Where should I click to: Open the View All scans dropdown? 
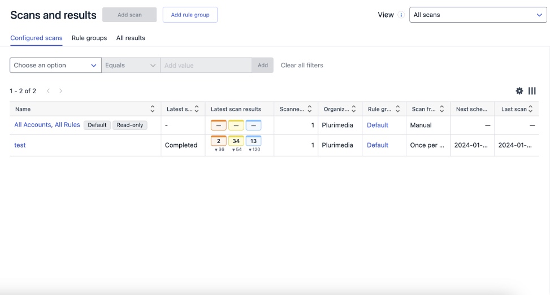click(478, 15)
